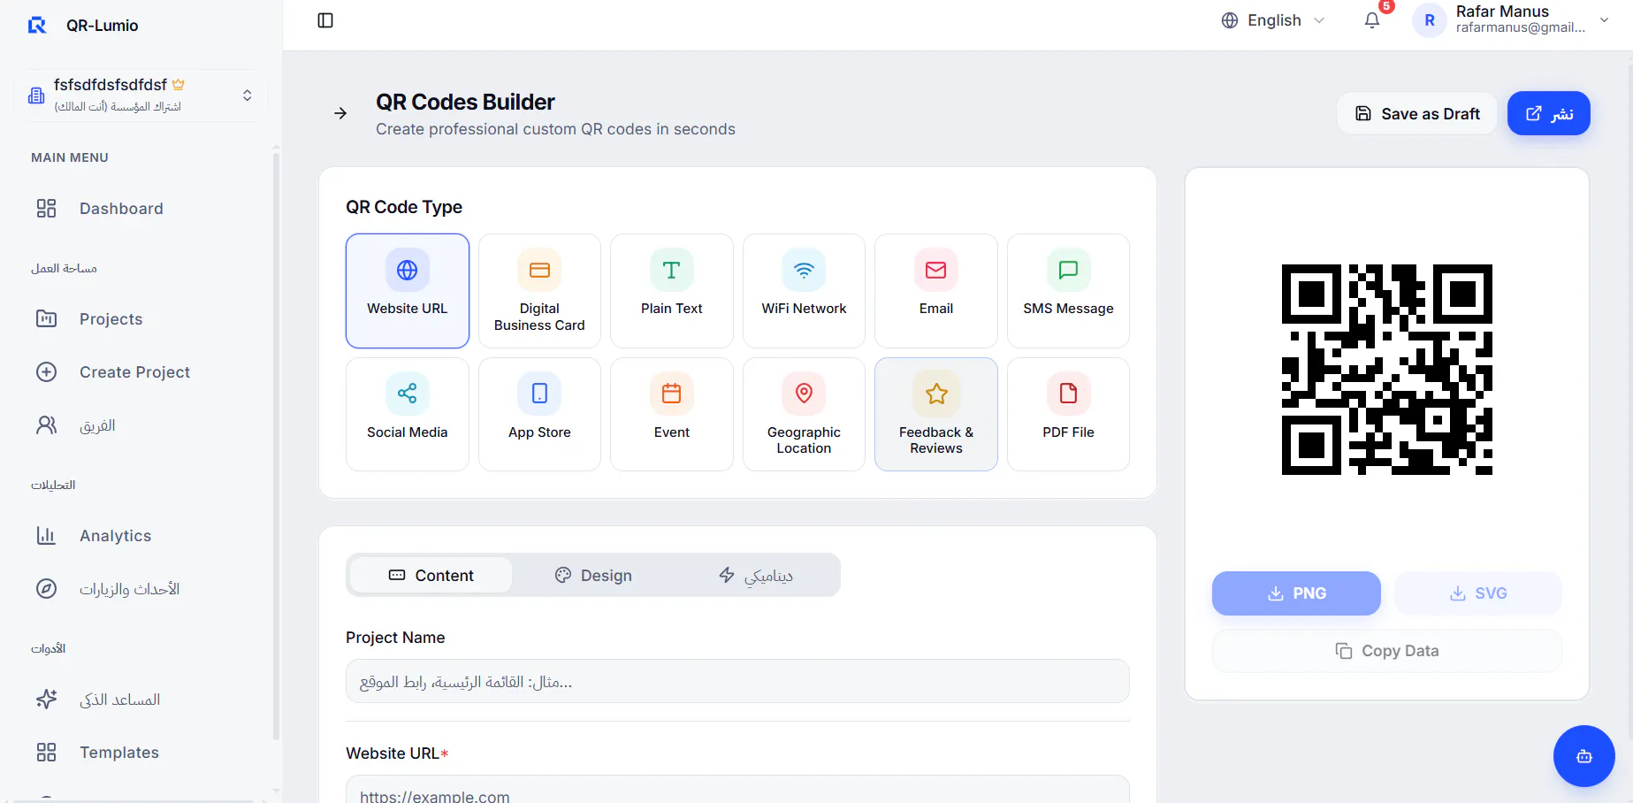Select the Feedback & Reviews QR type
This screenshot has height=803, width=1633.
coord(936,414)
